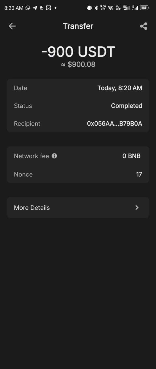Tap the Bluetooth status icon
Viewport: 156px width, 369px height.
[x=96, y=8]
